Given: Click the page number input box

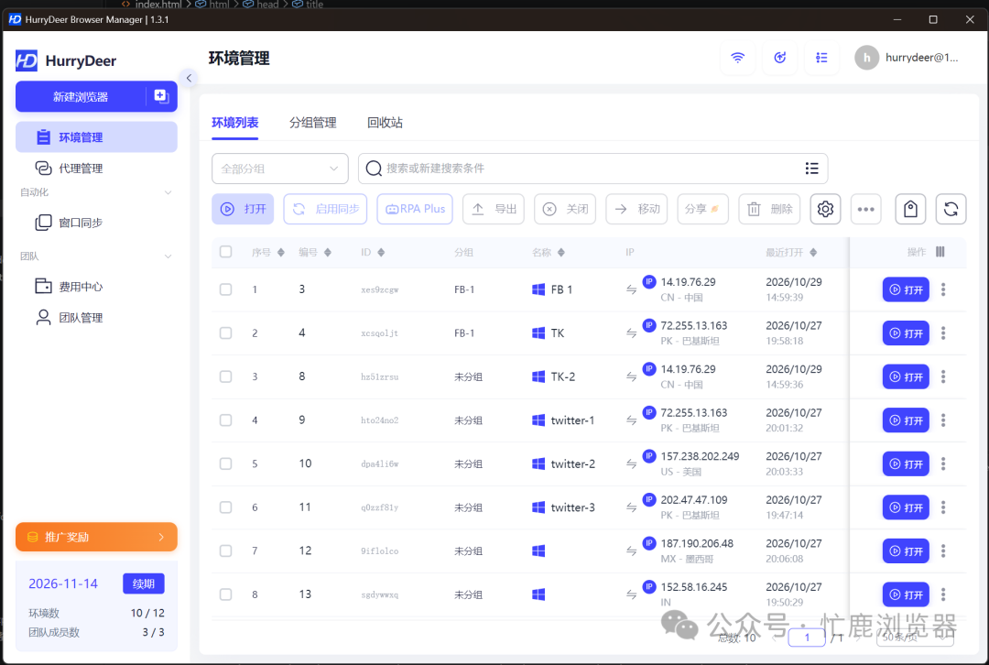Looking at the screenshot, I should [x=807, y=638].
